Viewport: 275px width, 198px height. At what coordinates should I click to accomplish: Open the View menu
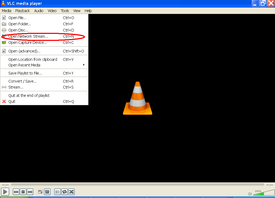click(x=77, y=11)
